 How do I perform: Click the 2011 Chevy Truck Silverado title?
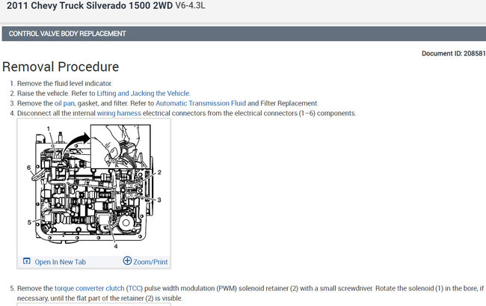[x=90, y=5]
